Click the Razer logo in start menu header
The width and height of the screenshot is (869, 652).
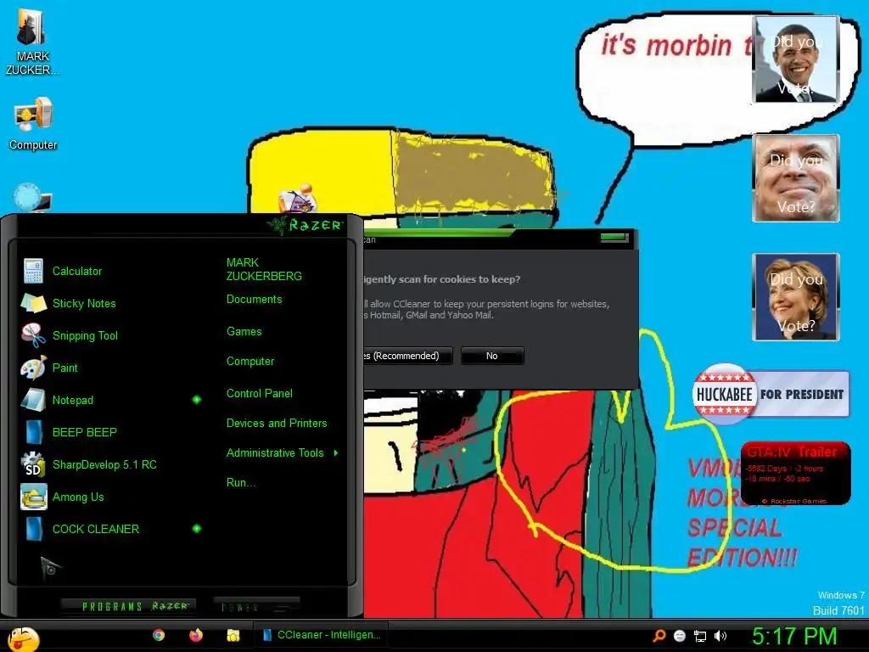coord(306,224)
